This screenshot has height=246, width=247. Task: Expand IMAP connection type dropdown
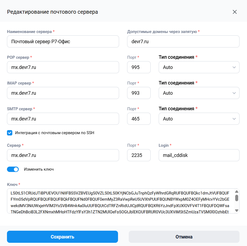point(199,93)
